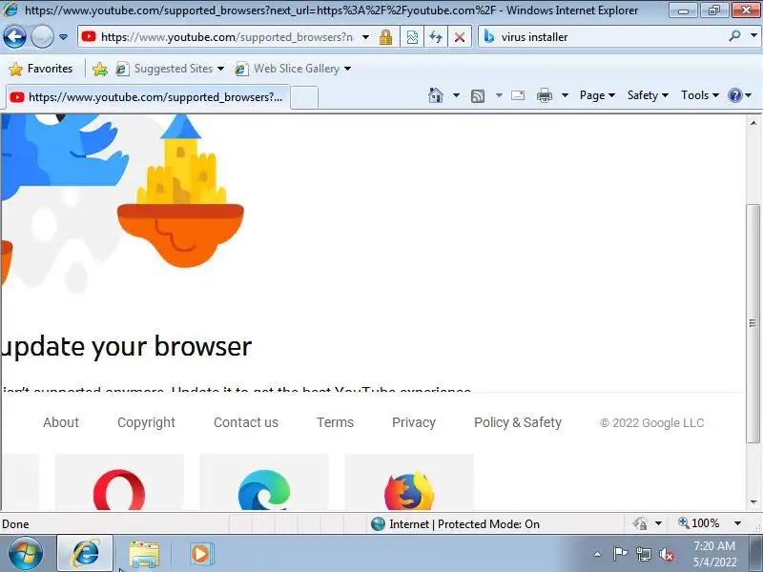Viewport: 763px width, 572px height.
Task: Click the Read Mail envelope icon
Action: (518, 95)
